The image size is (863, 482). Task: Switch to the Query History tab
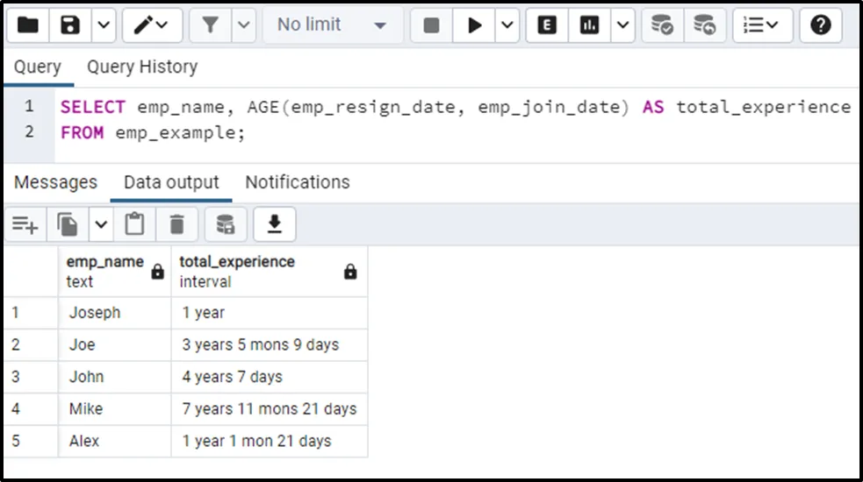tap(142, 67)
